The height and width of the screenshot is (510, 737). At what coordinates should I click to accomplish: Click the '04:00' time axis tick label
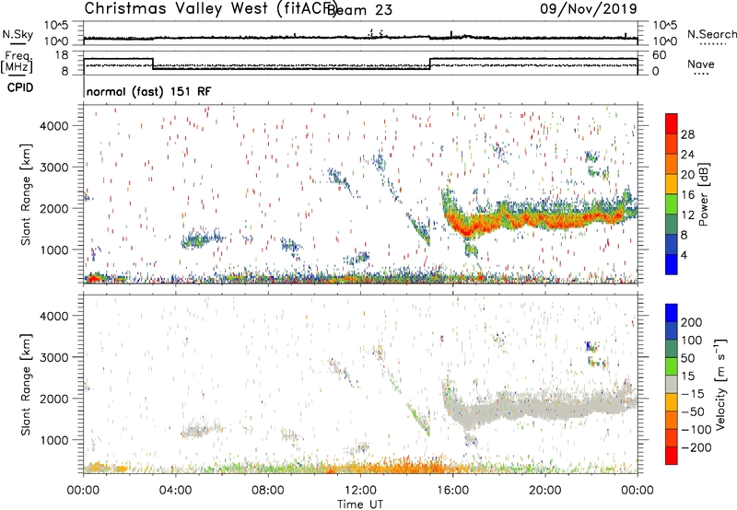(x=176, y=491)
